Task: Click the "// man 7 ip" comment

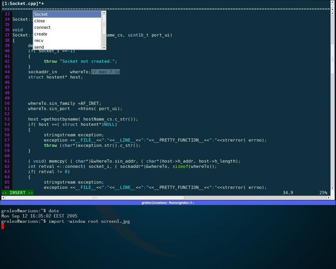Action: pos(105,72)
